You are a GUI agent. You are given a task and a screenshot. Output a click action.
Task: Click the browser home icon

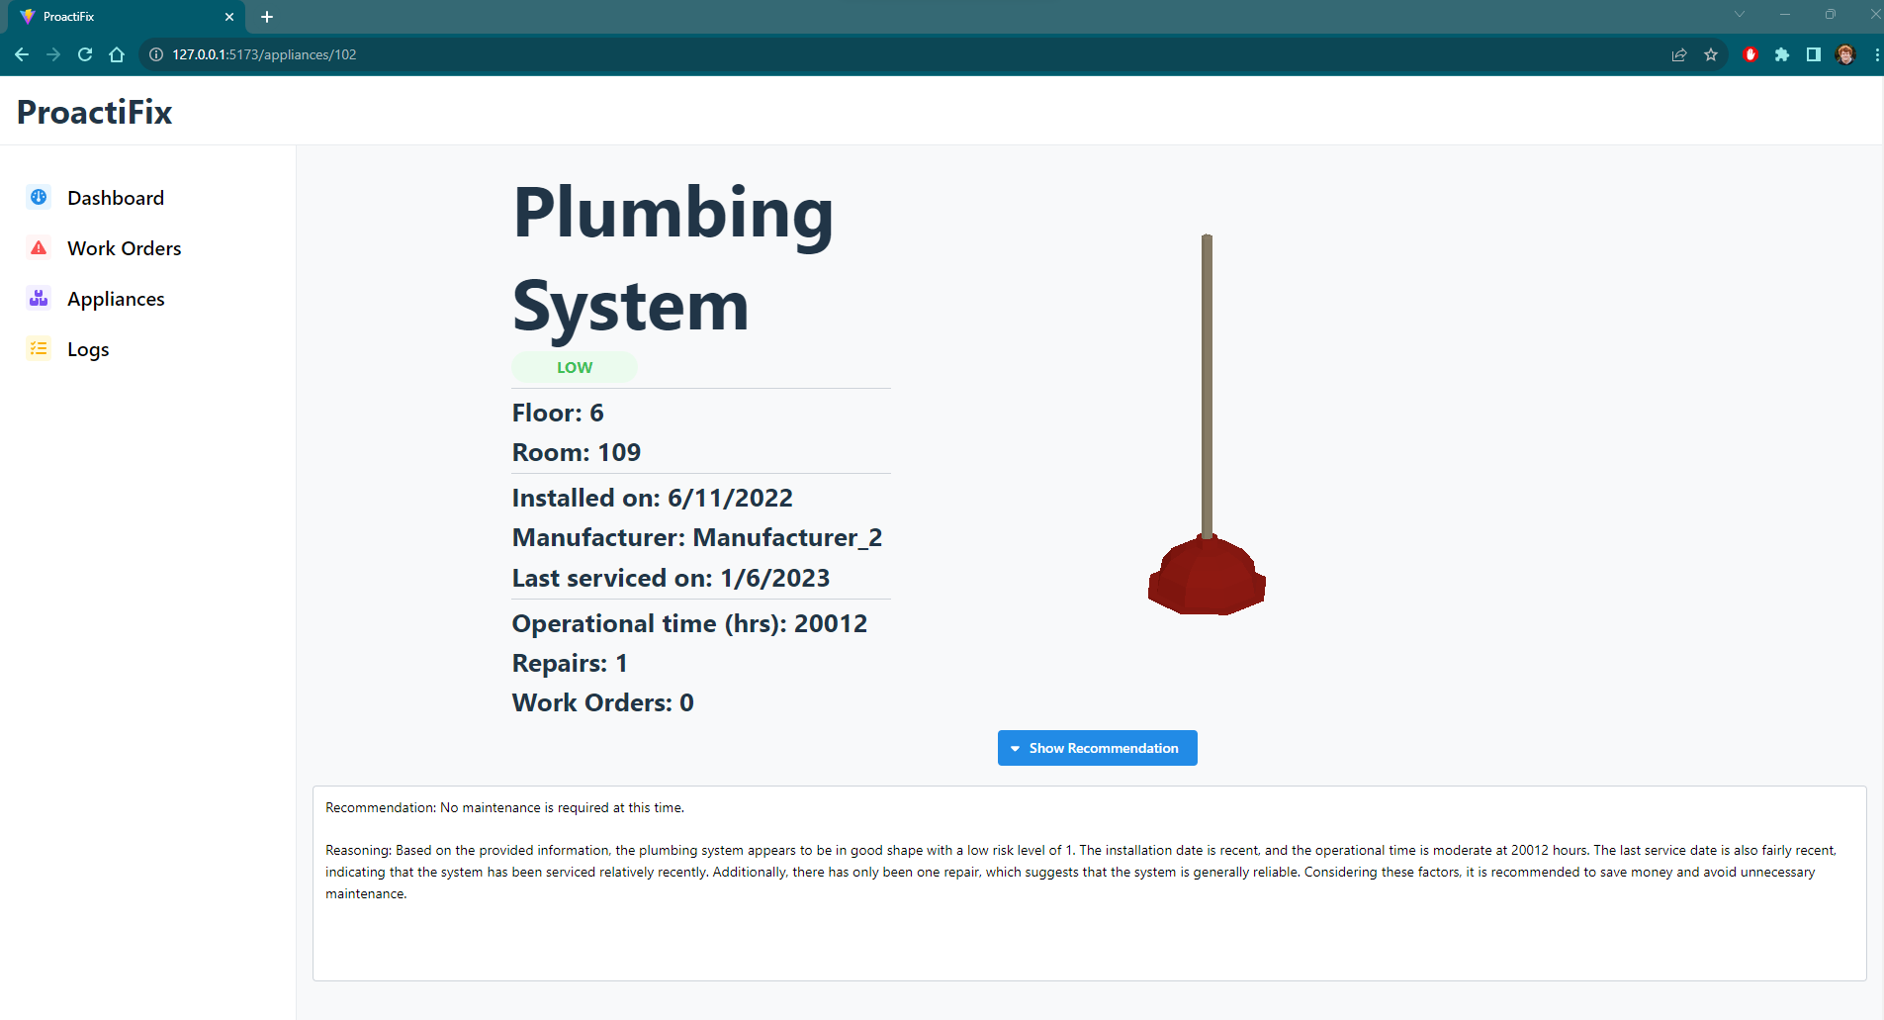pos(117,54)
